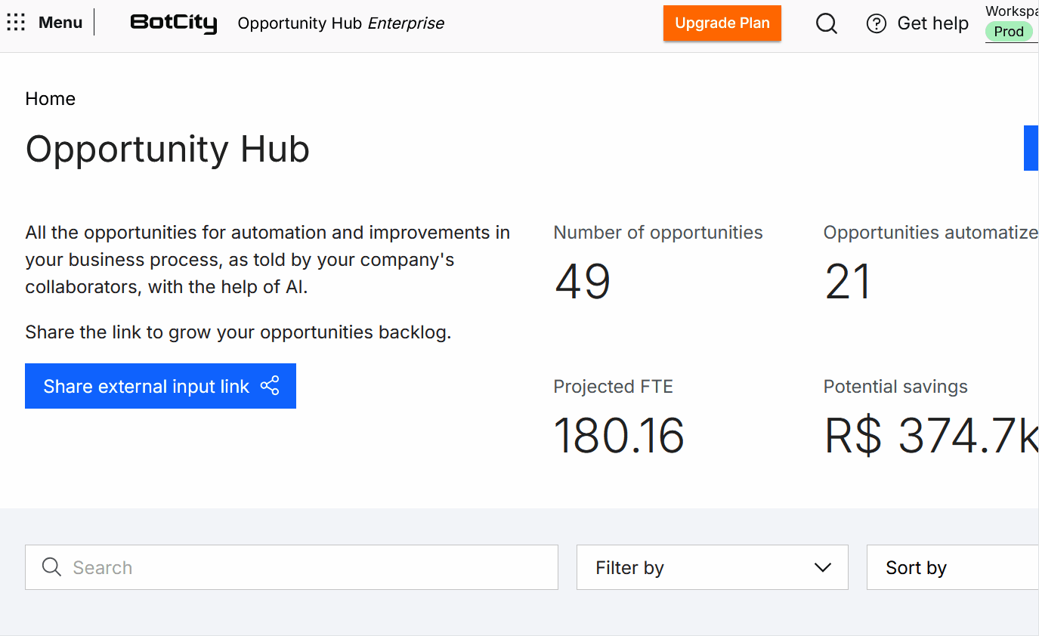Click the orange Upgrade Plan button
This screenshot has width=1039, height=636.
[722, 23]
